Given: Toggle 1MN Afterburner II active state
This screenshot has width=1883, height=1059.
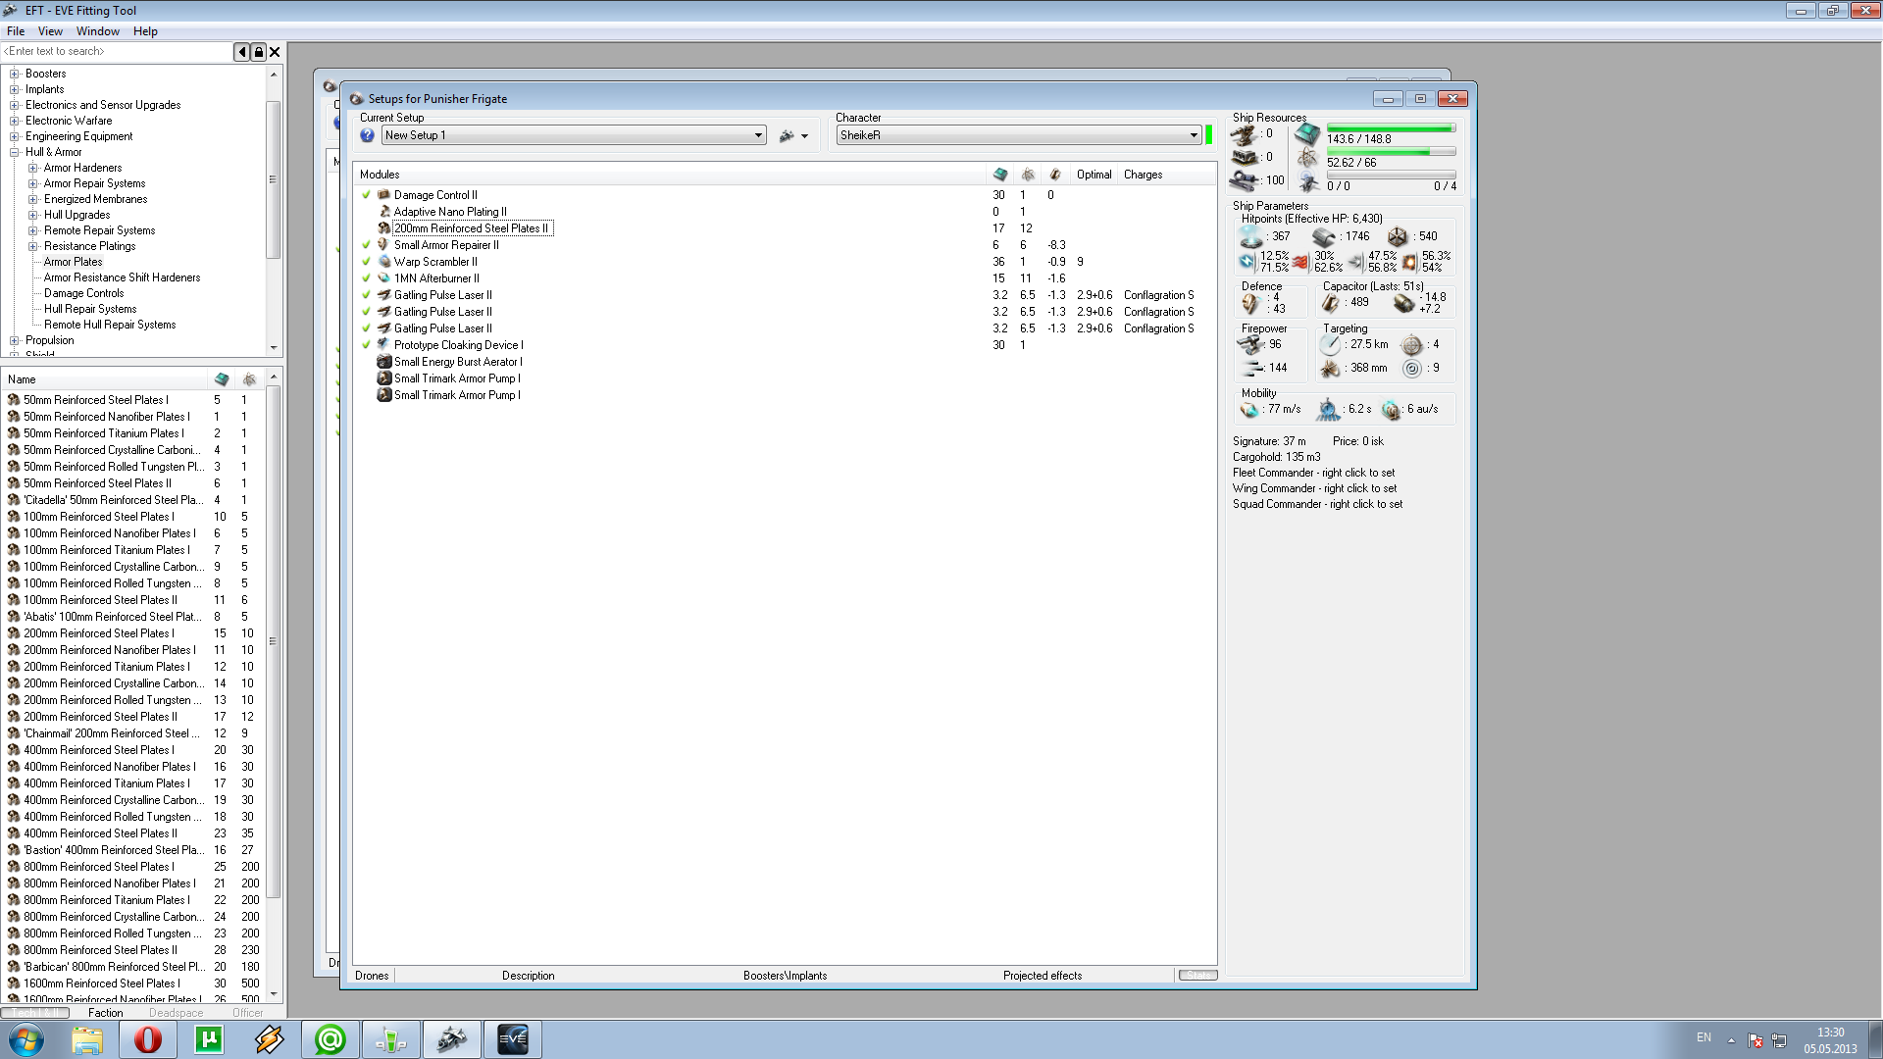Looking at the screenshot, I should coord(366,278).
